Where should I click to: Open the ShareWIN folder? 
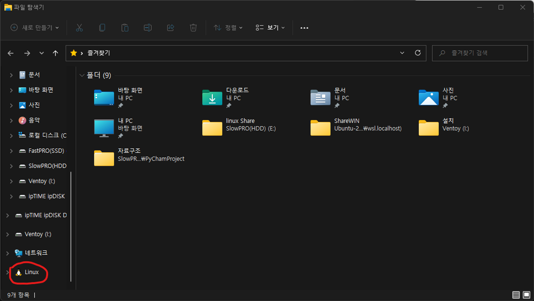coord(320,128)
